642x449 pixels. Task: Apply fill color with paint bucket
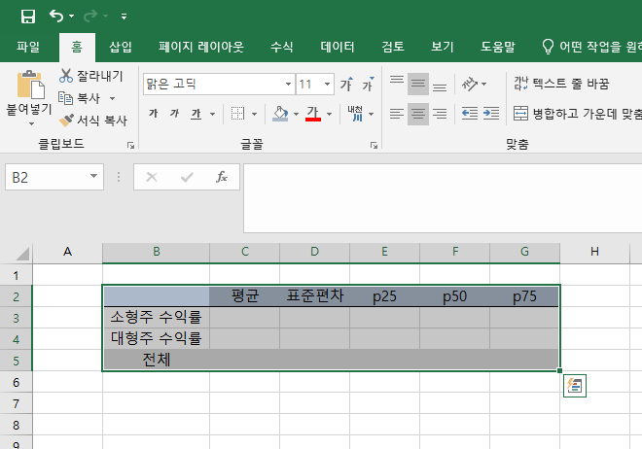point(280,114)
